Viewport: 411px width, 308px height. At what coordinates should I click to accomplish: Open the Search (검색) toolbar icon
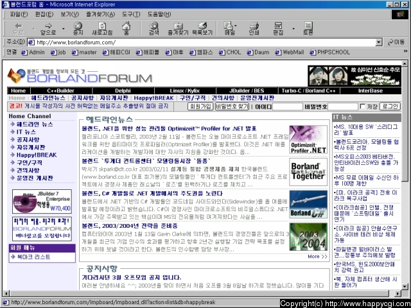(x=154, y=28)
